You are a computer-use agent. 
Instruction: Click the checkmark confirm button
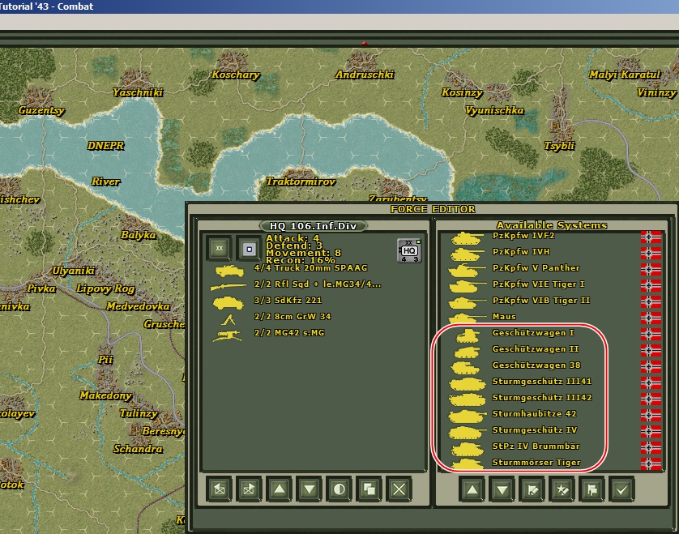[x=621, y=489]
